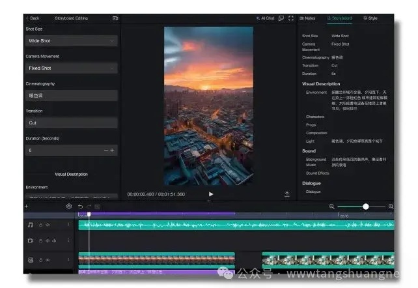Click the export icon below the preview
The image size is (418, 288).
tap(287, 194)
